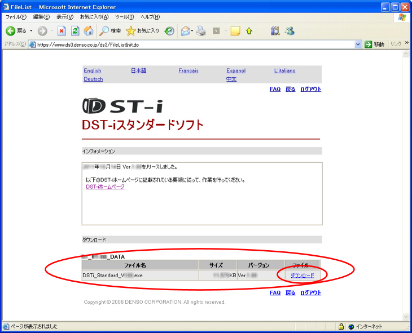Image resolution: width=412 pixels, height=333 pixels.
Task: Open the bottom FAQ link
Action: [275, 292]
